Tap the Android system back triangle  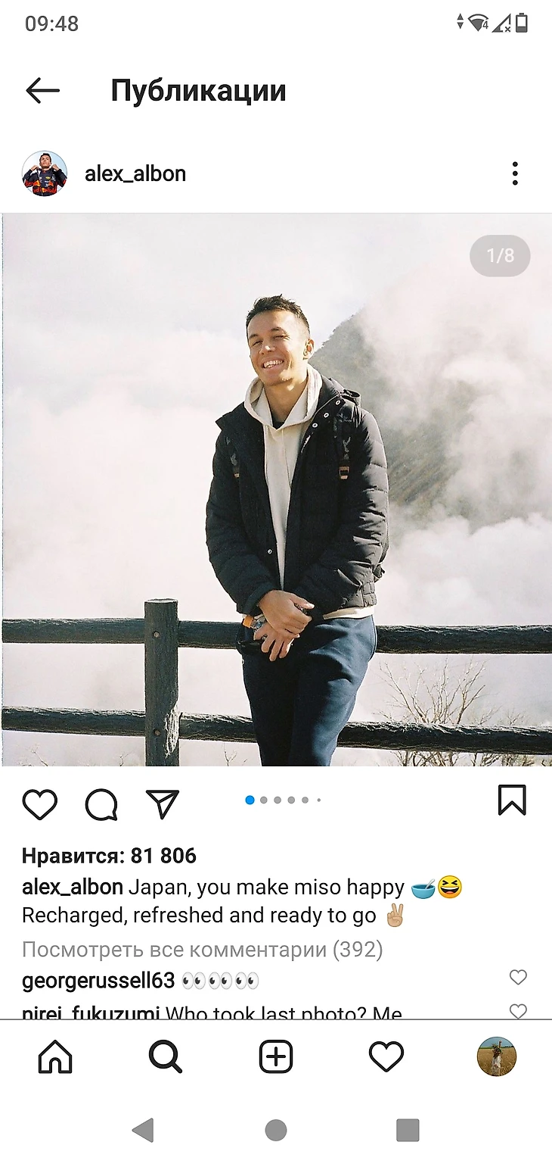pos(143,1131)
